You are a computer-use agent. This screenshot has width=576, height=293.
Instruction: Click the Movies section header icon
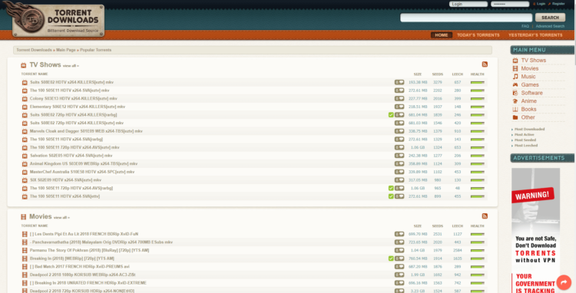(24, 217)
